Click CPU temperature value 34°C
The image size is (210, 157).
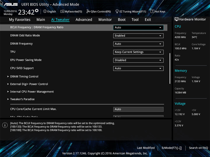click(194, 37)
